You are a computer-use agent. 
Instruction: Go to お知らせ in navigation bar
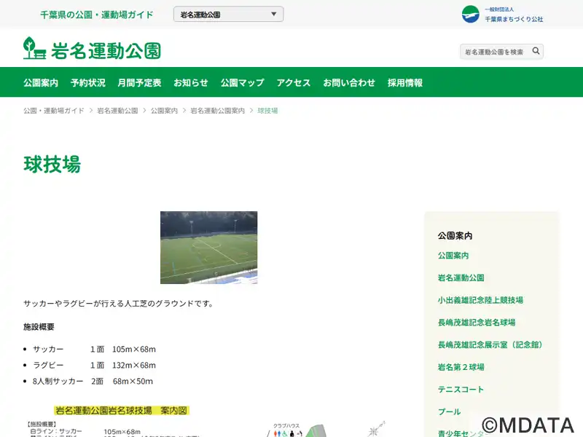click(x=191, y=82)
